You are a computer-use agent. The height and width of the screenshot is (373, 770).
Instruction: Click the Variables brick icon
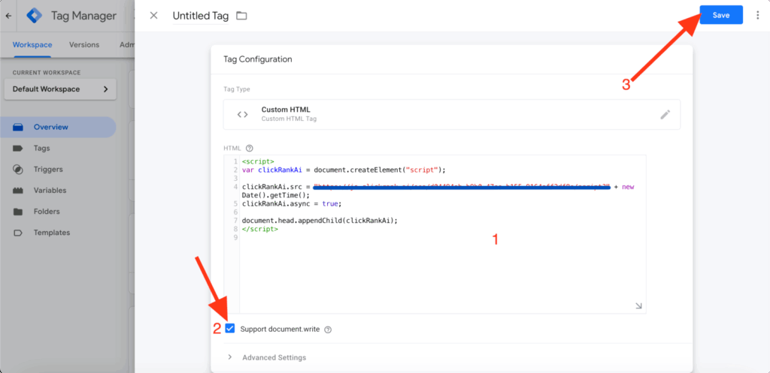[x=18, y=191]
